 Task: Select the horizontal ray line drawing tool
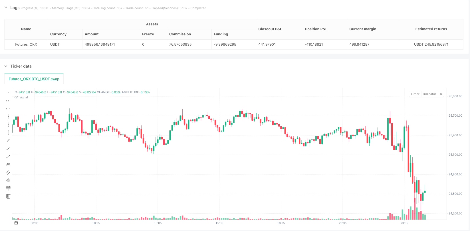pos(8,101)
